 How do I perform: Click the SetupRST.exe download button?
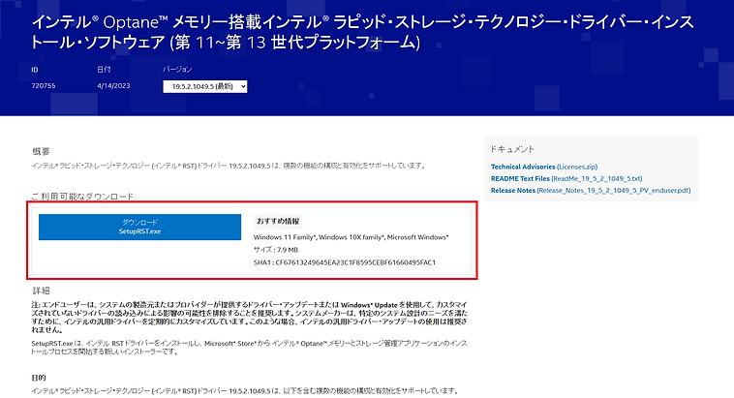(x=139, y=228)
